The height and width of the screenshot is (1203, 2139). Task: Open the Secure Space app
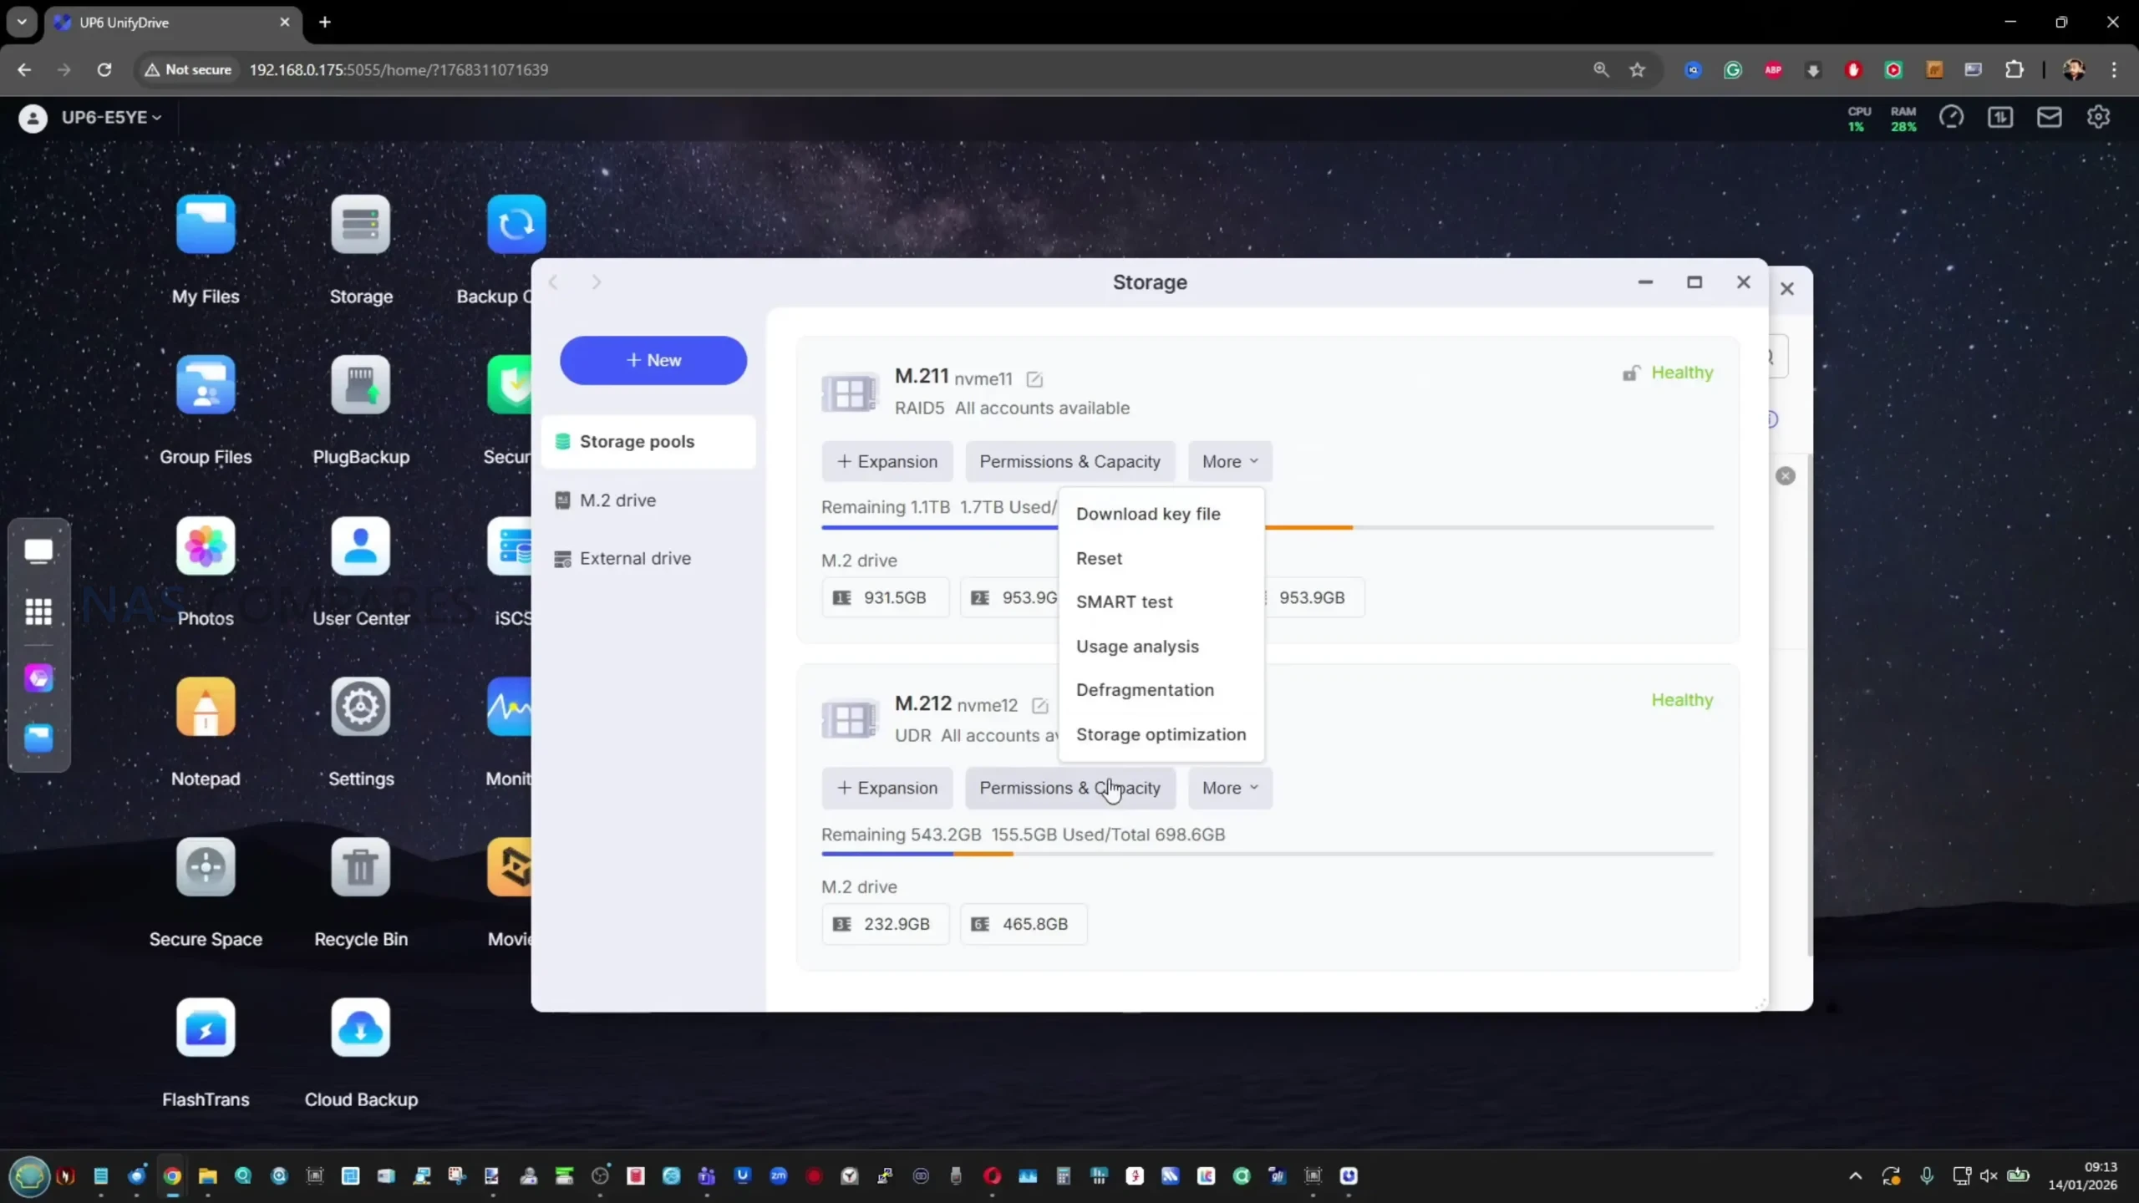coord(206,867)
